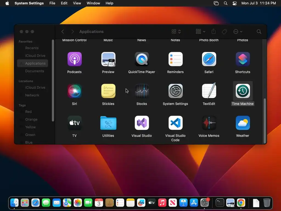Open Calendar in the Dock
The width and height of the screenshot is (281, 211).
pos(99,203)
